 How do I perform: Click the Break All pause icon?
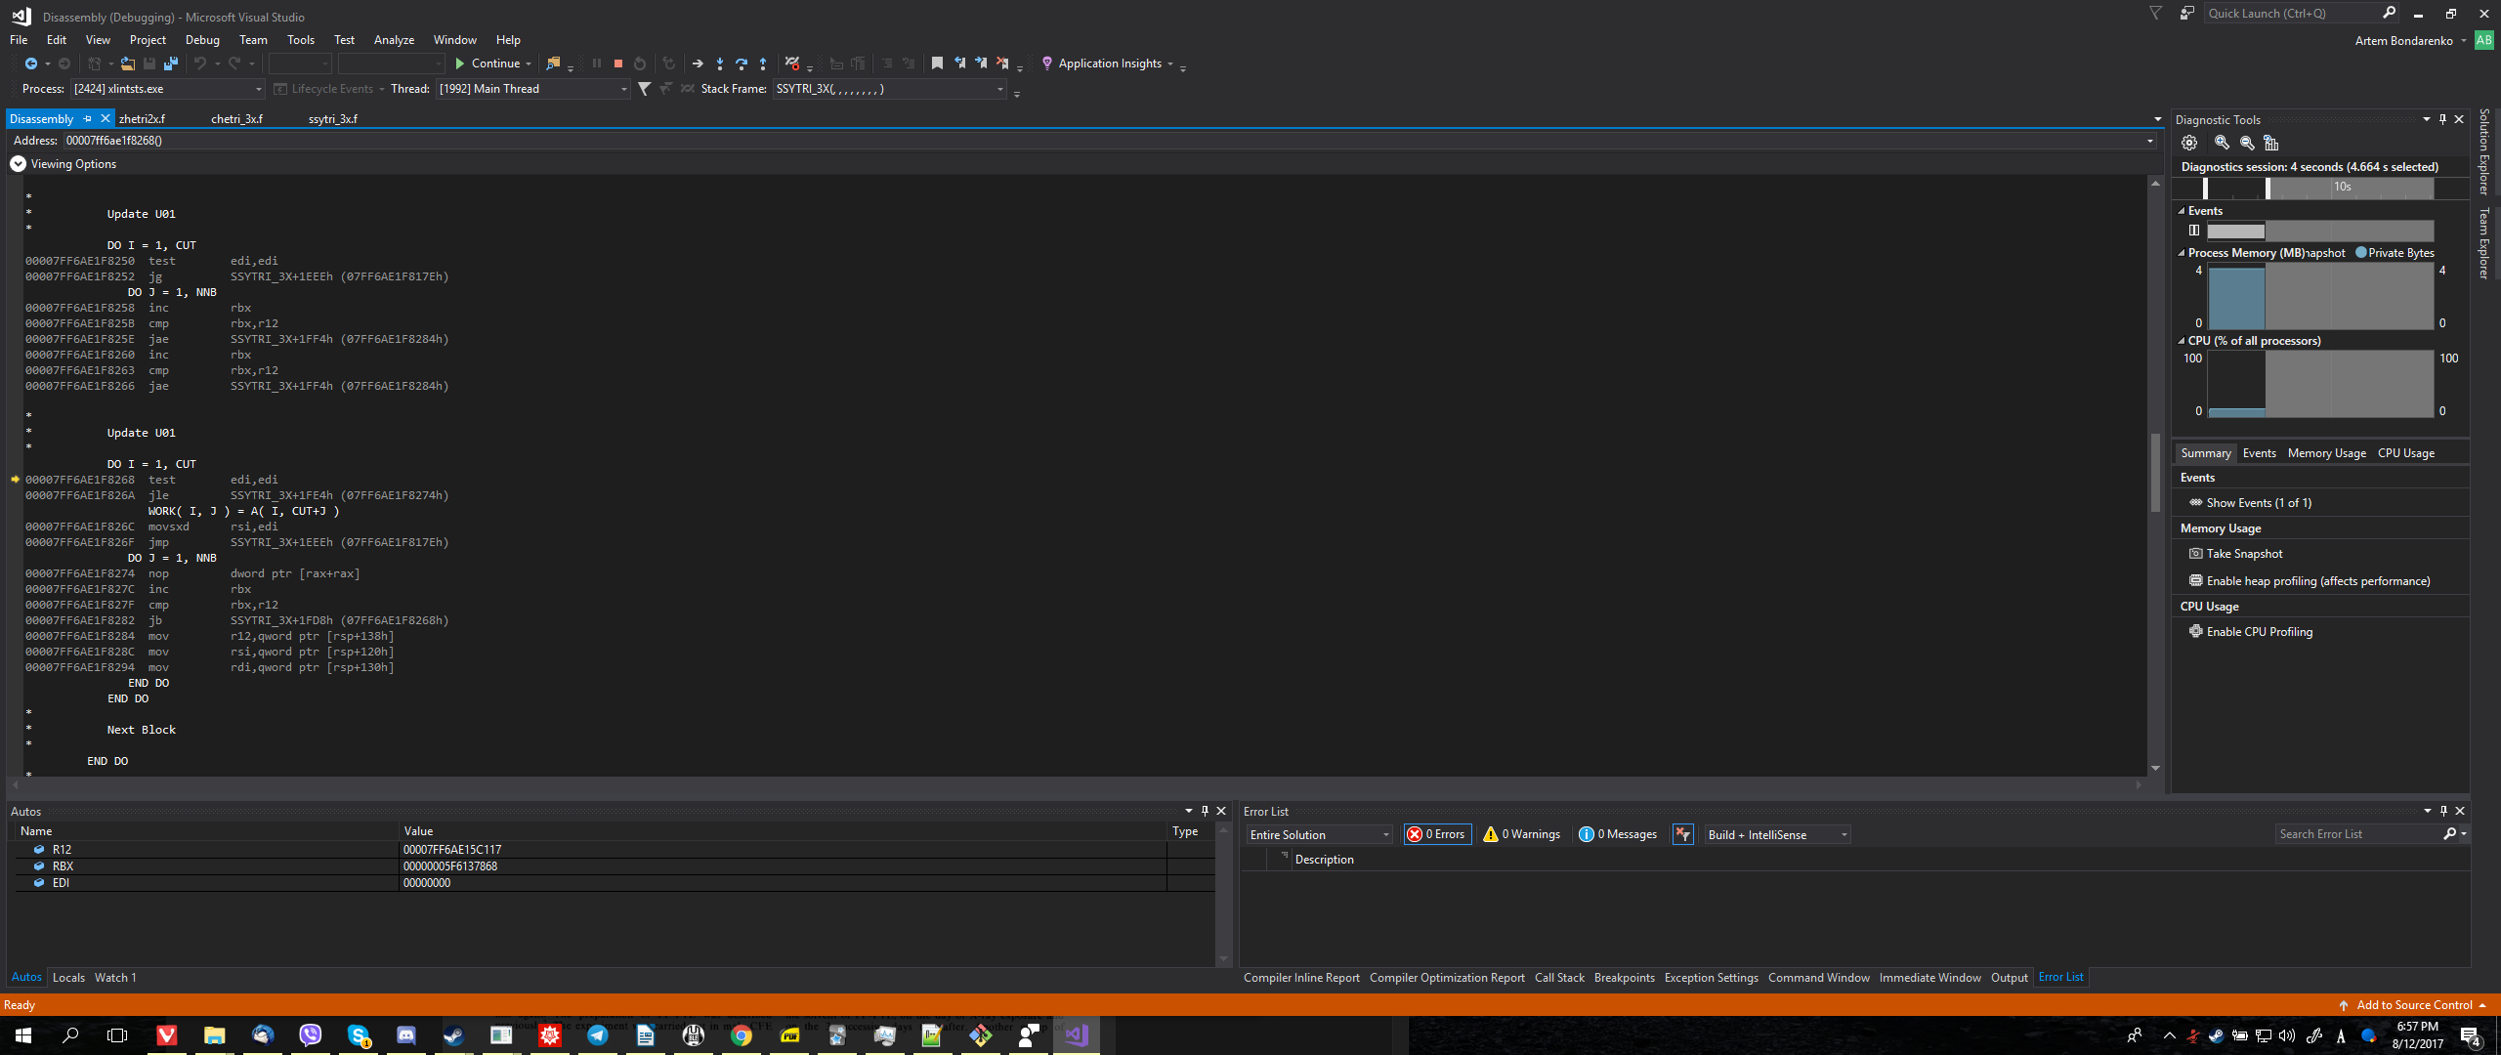[x=597, y=63]
